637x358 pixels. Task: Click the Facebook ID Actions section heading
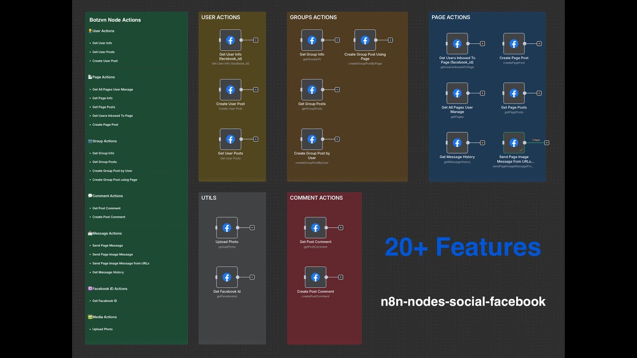pos(107,289)
